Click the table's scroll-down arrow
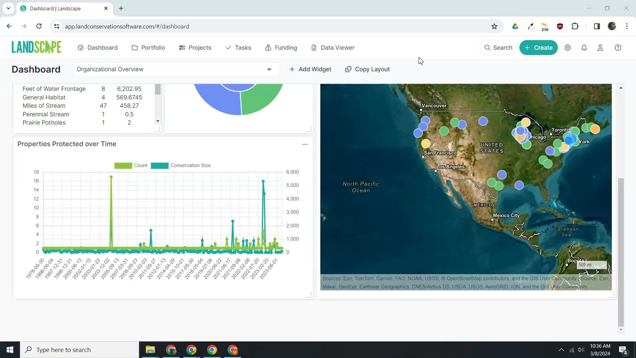This screenshot has height=358, width=636. (x=158, y=121)
